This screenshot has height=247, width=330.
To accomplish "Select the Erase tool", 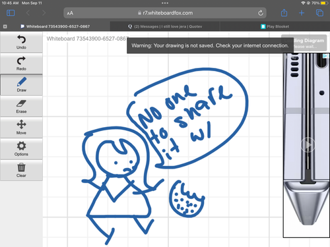I will click(21, 106).
